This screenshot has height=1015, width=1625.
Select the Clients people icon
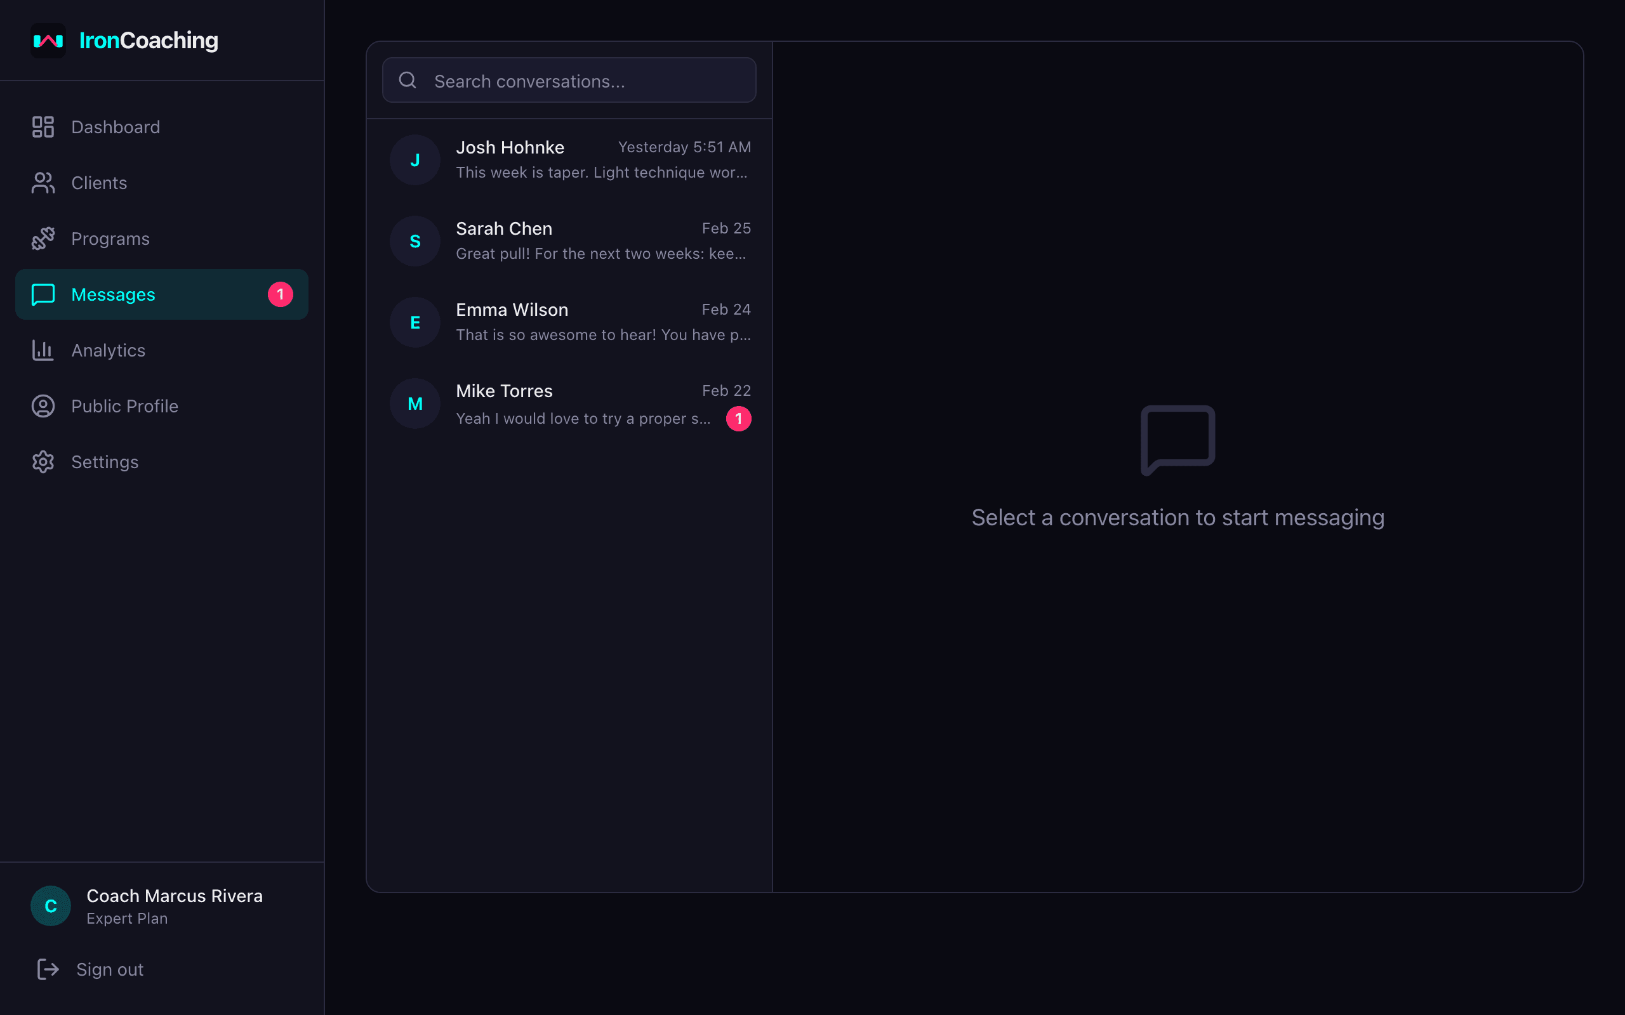tap(43, 182)
